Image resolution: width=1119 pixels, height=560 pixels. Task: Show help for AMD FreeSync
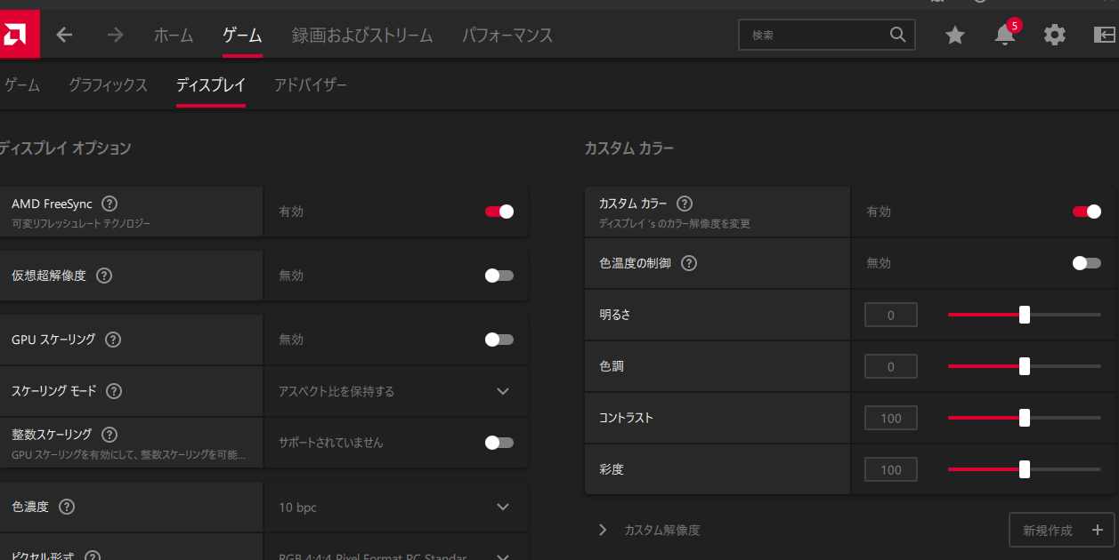click(x=109, y=204)
